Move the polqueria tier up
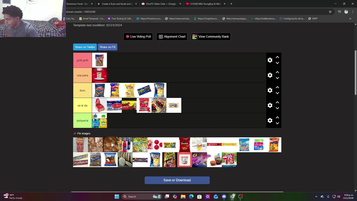357x201 pixels. 277,118
